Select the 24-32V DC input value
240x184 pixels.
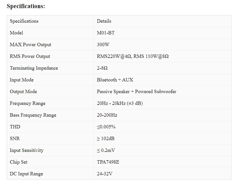pos(105,174)
